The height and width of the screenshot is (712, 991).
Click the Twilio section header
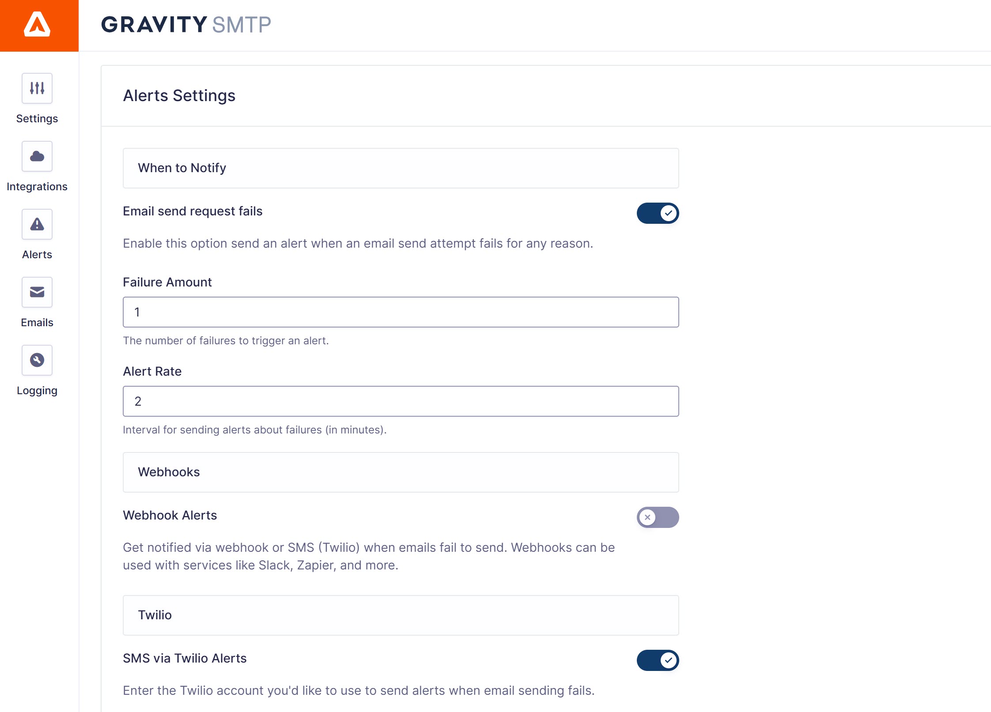pos(401,615)
